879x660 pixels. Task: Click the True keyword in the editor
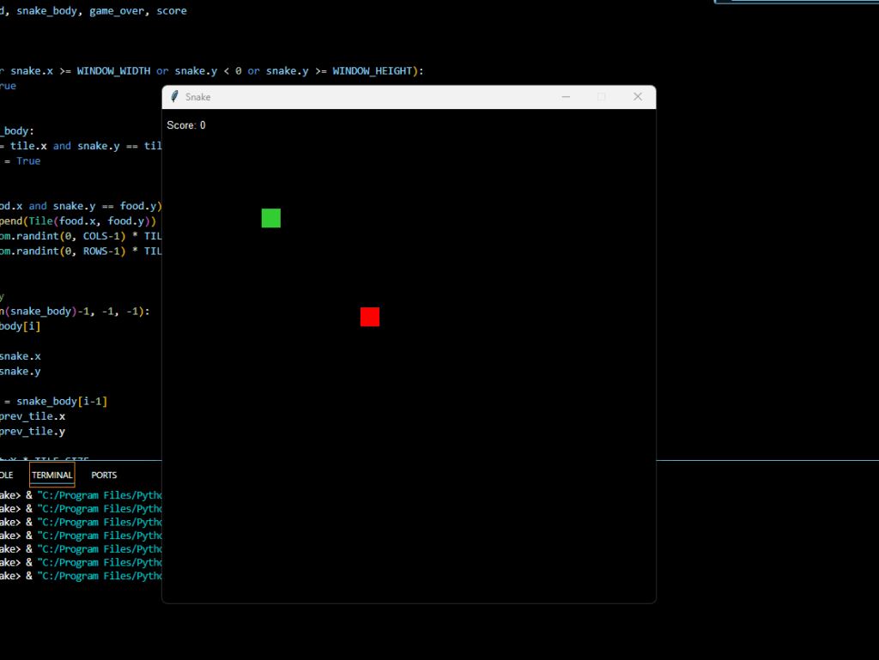28,161
